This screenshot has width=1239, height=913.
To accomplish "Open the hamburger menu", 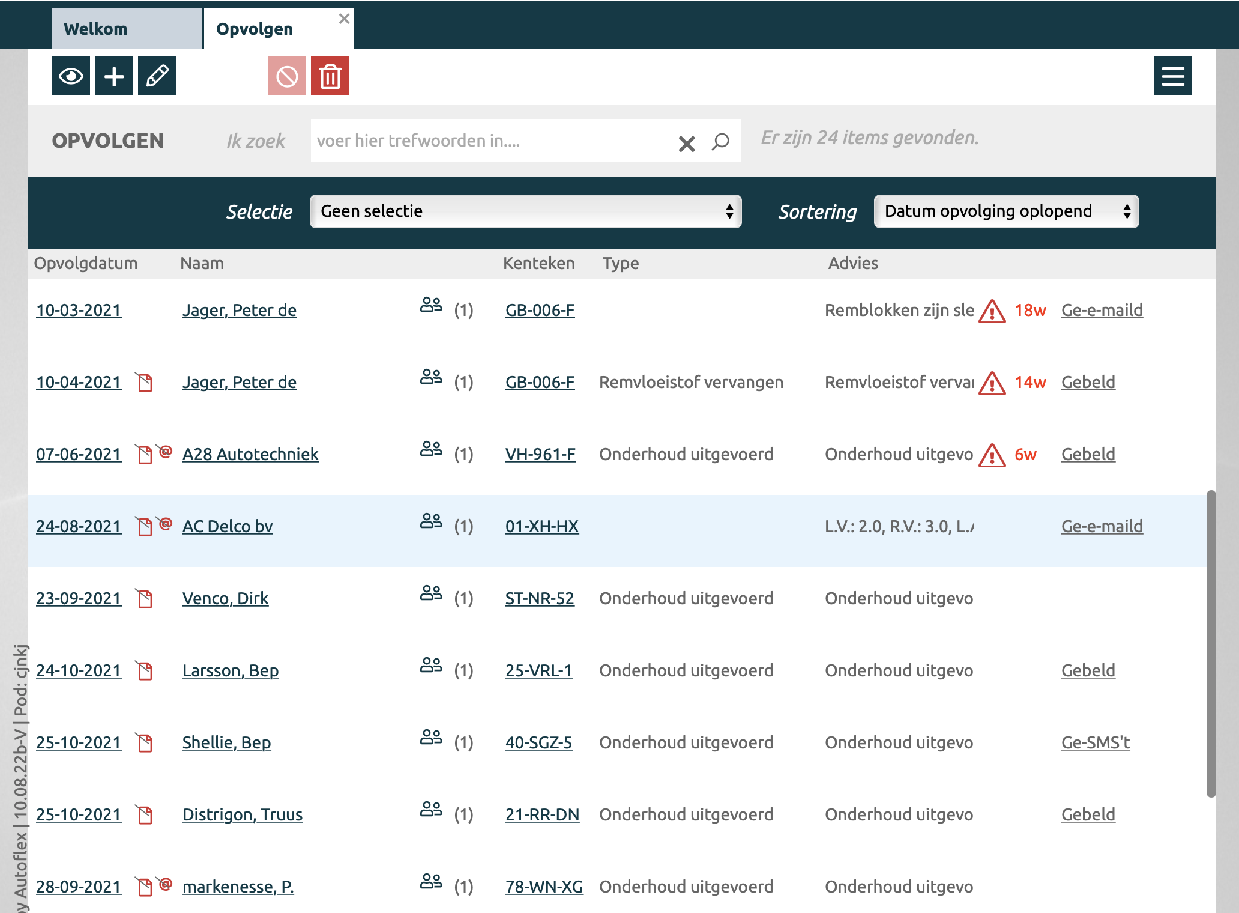I will [x=1172, y=76].
